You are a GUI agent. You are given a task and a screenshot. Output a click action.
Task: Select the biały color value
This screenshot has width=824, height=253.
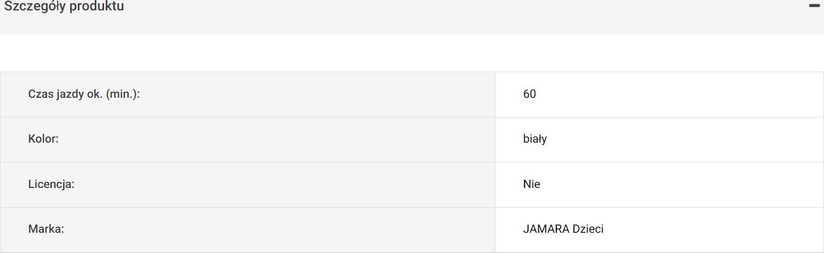[535, 139]
